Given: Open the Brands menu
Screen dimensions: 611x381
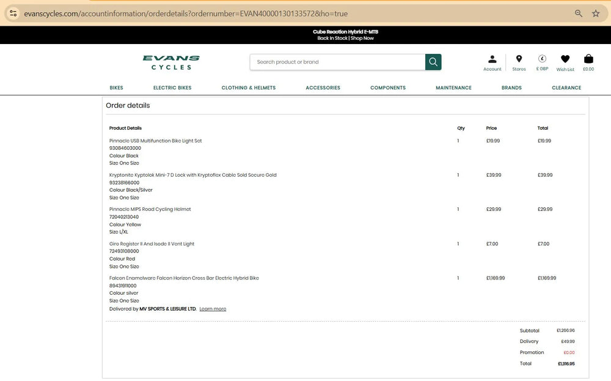Looking at the screenshot, I should [x=511, y=87].
